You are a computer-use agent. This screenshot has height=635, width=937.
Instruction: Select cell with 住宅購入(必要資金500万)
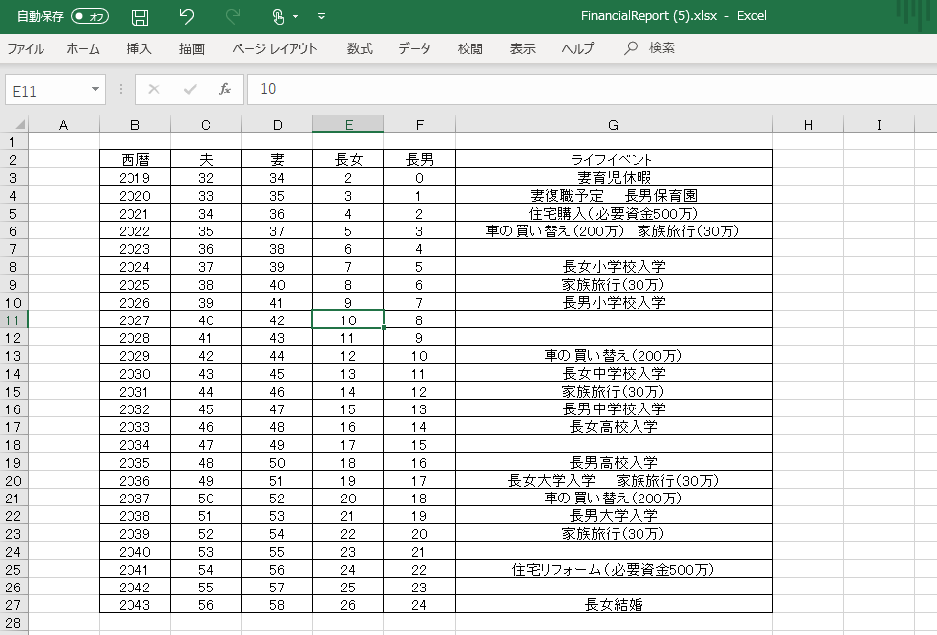point(613,214)
